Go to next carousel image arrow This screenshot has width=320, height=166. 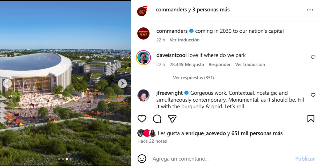click(x=122, y=84)
